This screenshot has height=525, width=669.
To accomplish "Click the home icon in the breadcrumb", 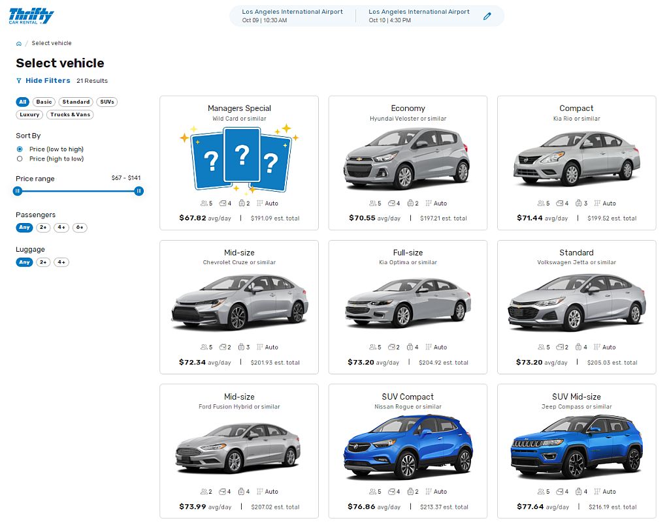I will tap(18, 43).
